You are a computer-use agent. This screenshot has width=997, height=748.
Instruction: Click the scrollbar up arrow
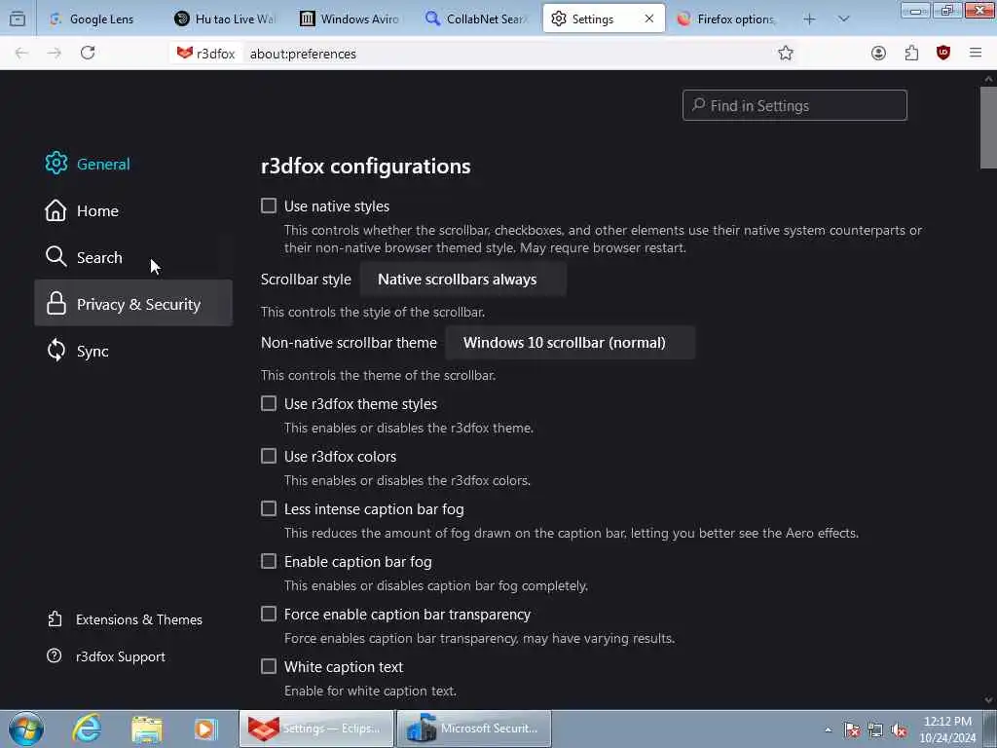click(x=988, y=79)
